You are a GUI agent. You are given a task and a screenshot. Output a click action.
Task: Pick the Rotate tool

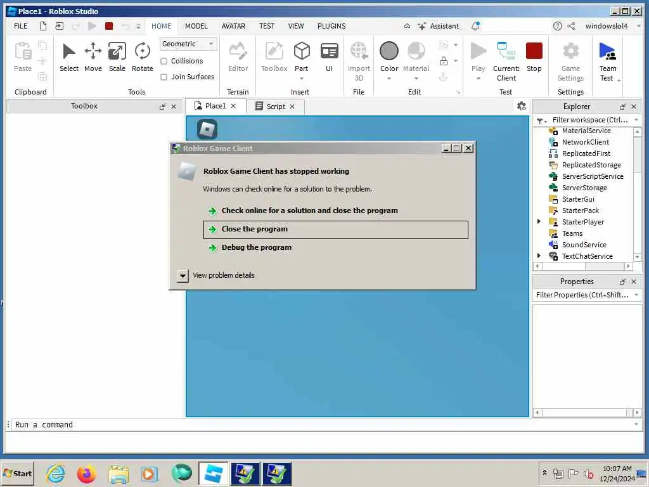click(x=143, y=57)
